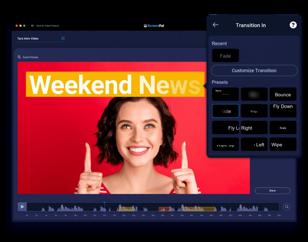
Task: Choose the Scale transition preset
Action: tap(283, 127)
